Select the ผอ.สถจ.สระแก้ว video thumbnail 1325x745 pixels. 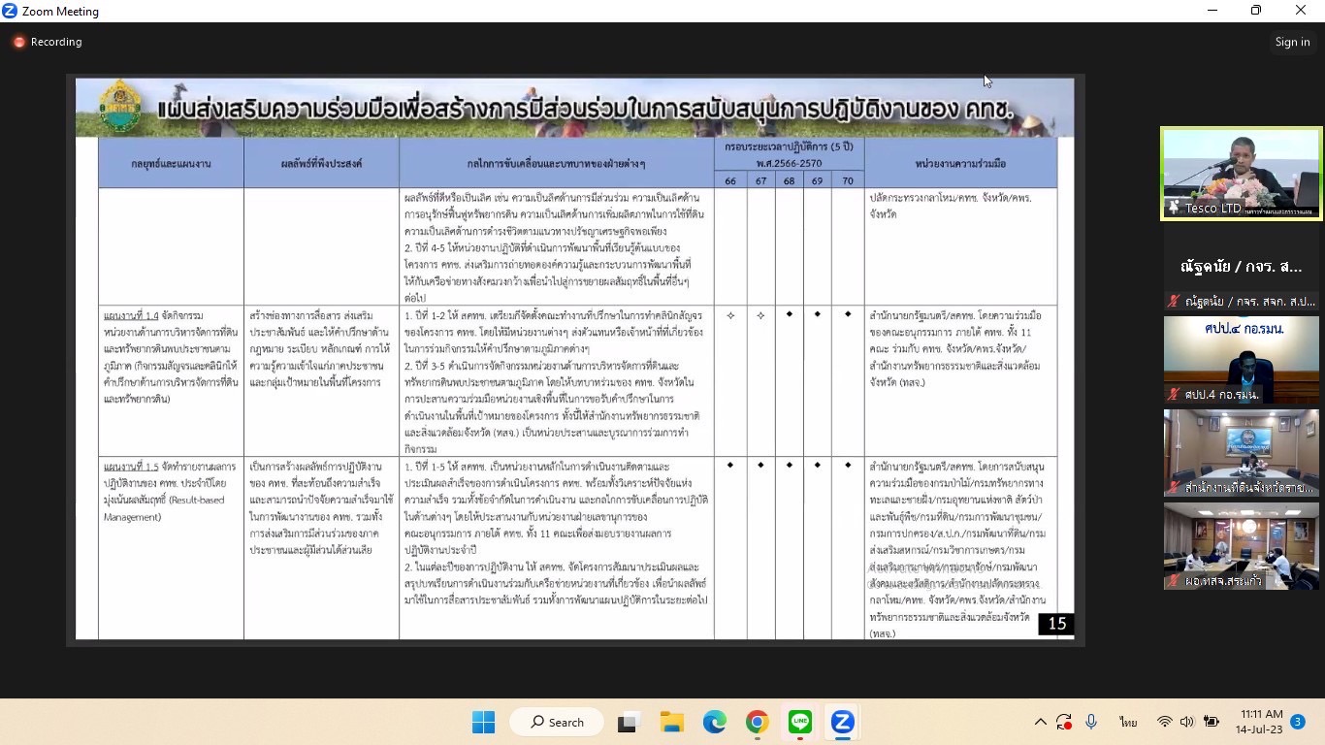click(1242, 546)
